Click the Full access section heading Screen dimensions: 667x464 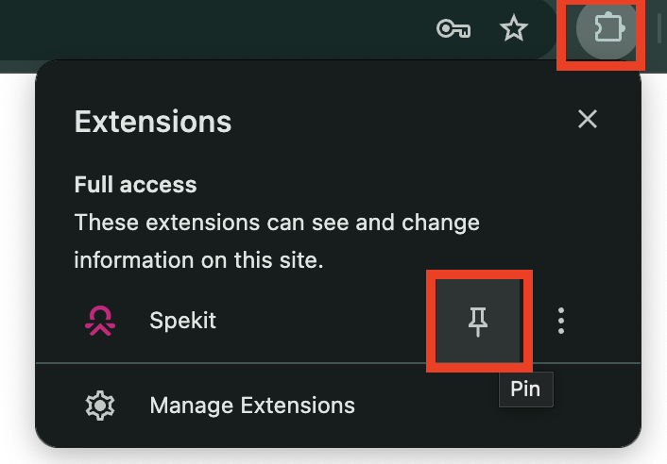coord(135,185)
